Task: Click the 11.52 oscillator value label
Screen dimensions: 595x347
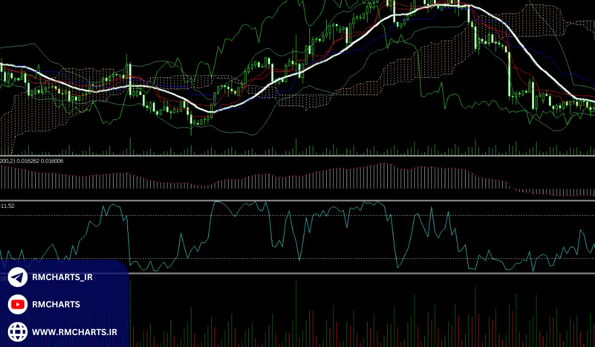Action: click(7, 205)
